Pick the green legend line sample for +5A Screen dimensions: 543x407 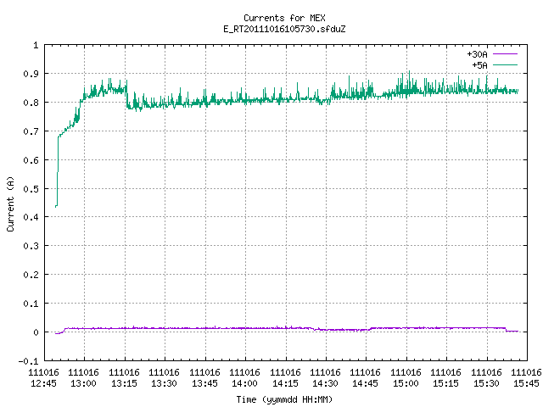505,64
